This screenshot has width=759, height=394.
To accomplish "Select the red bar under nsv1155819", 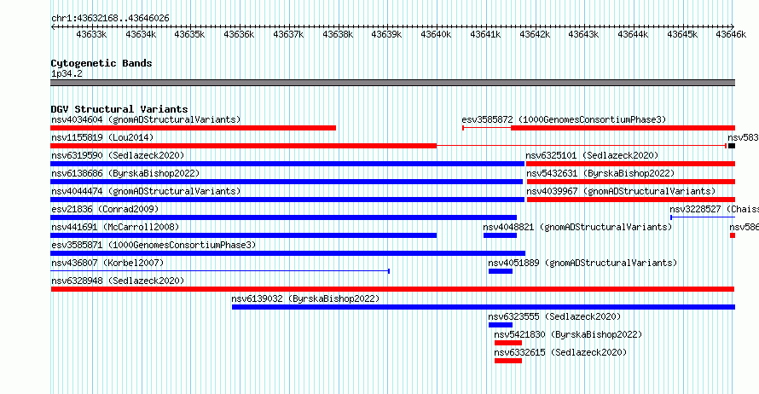I will pyautogui.click(x=244, y=146).
